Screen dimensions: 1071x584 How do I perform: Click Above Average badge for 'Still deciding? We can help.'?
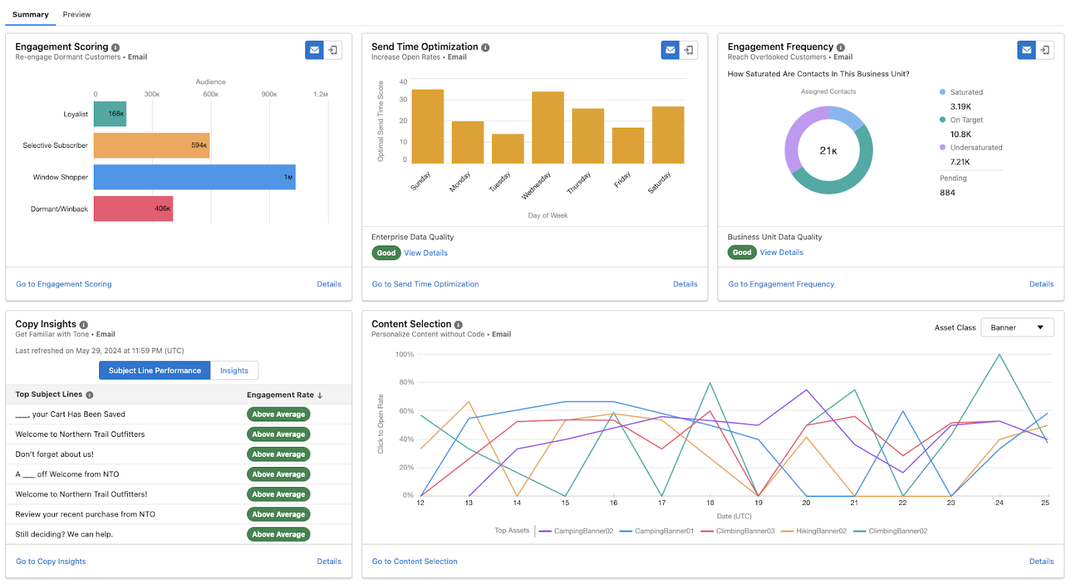pyautogui.click(x=278, y=534)
